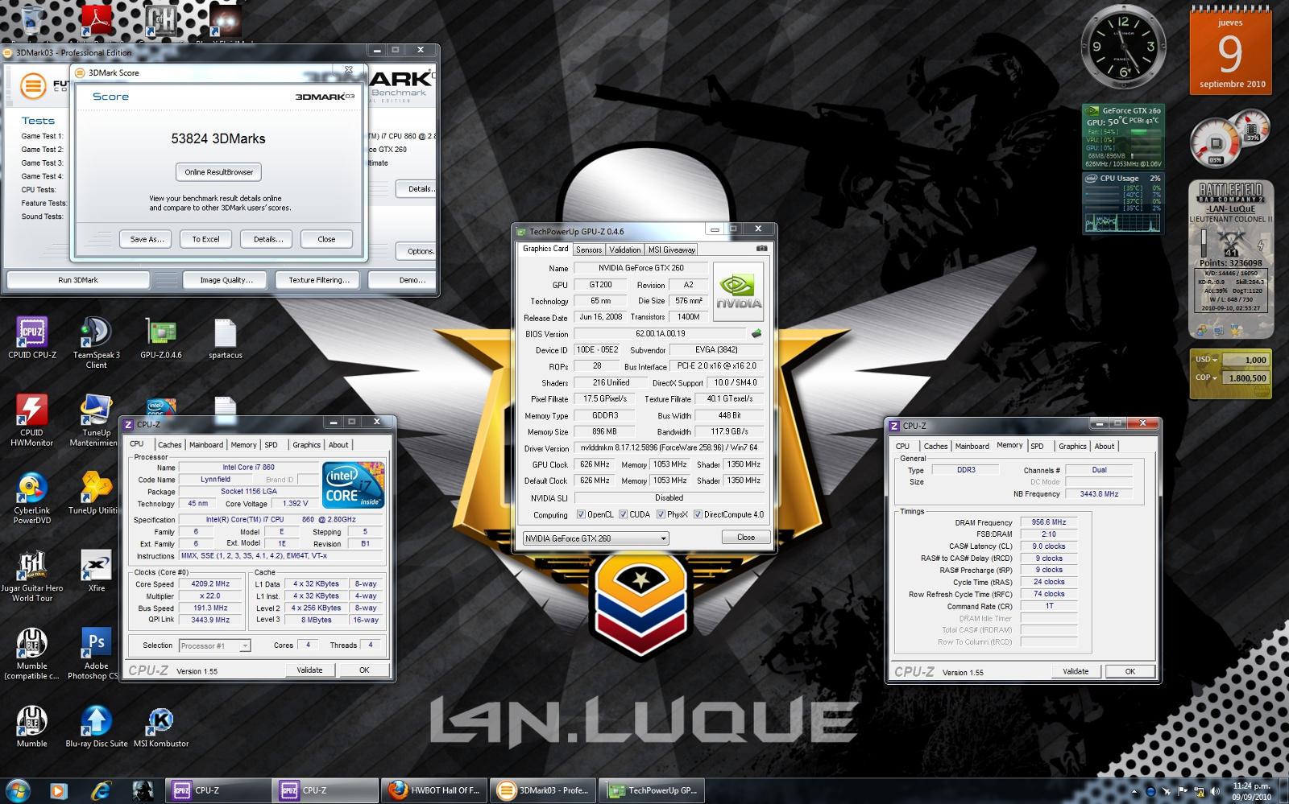Open Internet Explorer from the taskbar
This screenshot has height=804, width=1289.
coord(100,790)
